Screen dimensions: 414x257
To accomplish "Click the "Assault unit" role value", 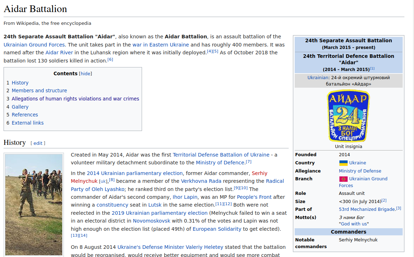I will click(x=352, y=193).
